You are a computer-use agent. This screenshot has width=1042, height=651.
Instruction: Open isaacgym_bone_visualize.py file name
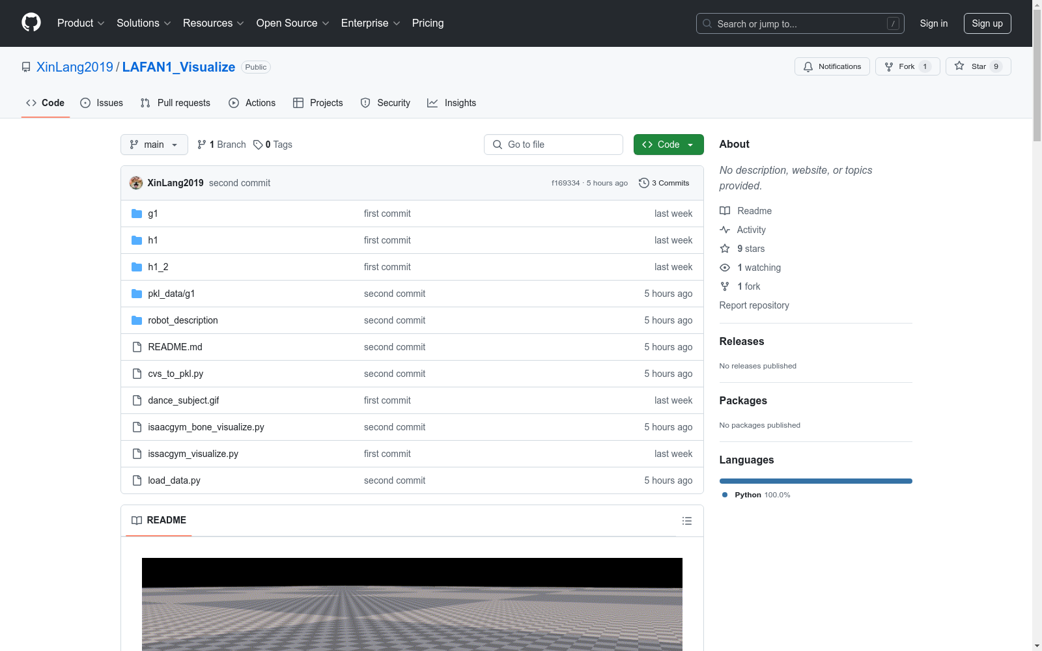coord(206,427)
